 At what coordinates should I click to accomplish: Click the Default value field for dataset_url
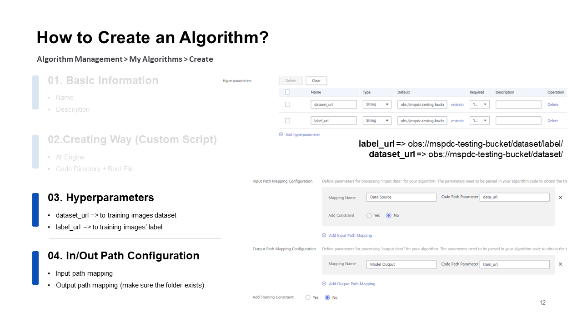click(x=422, y=104)
